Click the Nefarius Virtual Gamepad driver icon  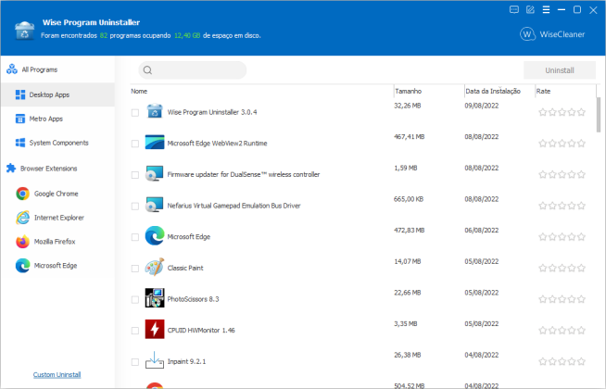(x=154, y=205)
